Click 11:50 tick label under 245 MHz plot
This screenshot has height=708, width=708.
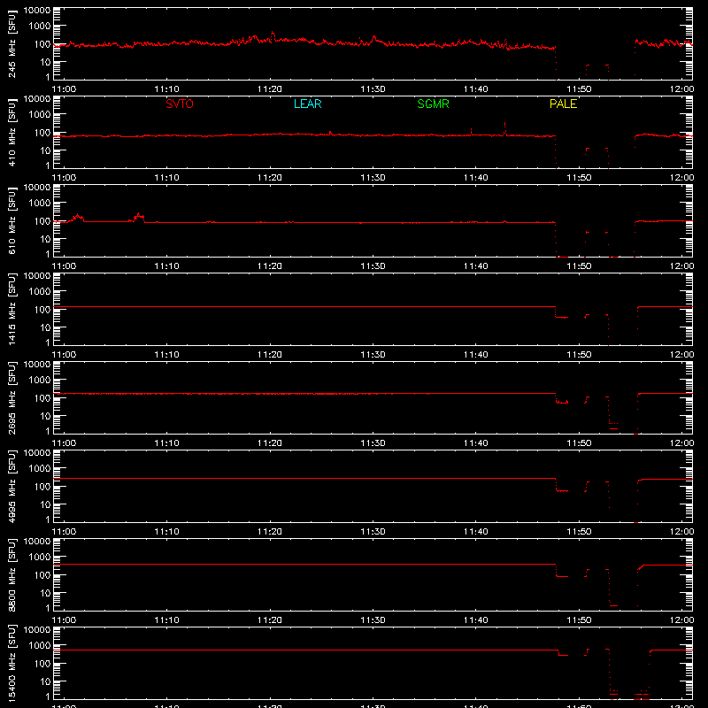tap(579, 89)
